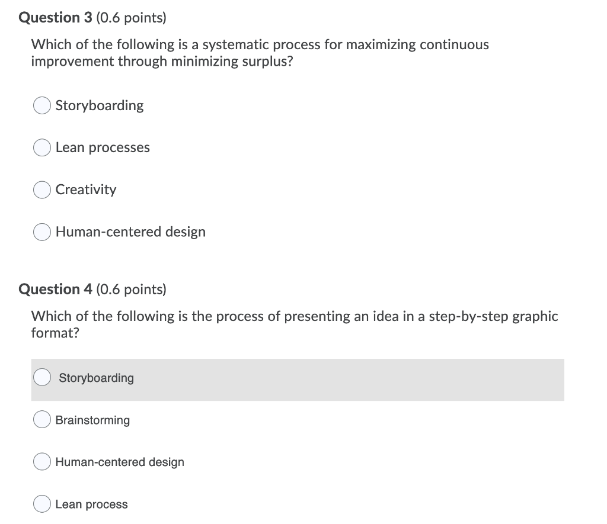This screenshot has width=607, height=524.
Task: Click the Storyboarding label text under Question 3
Action: point(100,105)
